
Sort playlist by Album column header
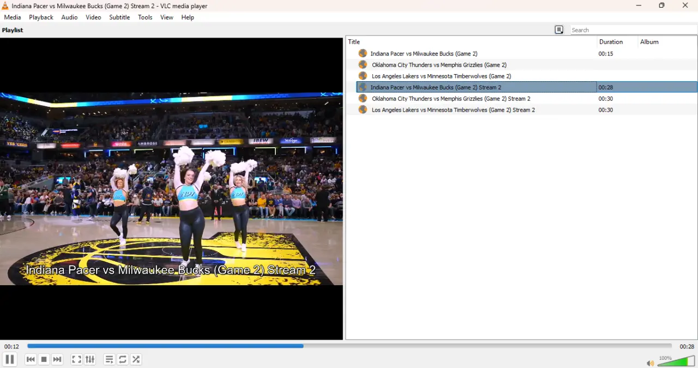click(x=667, y=42)
